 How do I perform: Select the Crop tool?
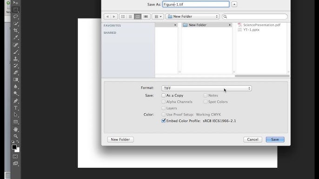(16, 31)
